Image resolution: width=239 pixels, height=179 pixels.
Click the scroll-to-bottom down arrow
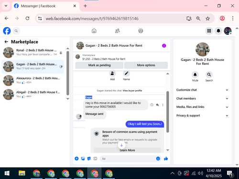coord(121,145)
